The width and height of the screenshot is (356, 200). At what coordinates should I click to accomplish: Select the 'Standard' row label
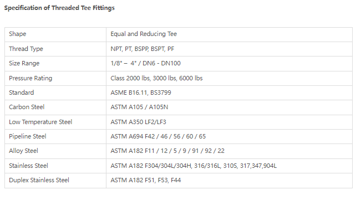pos(21,93)
